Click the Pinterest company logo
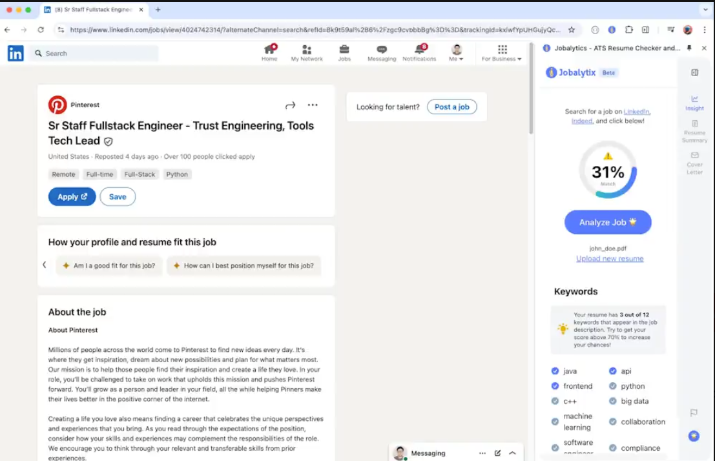Screen dimensions: 715x461 (57, 105)
